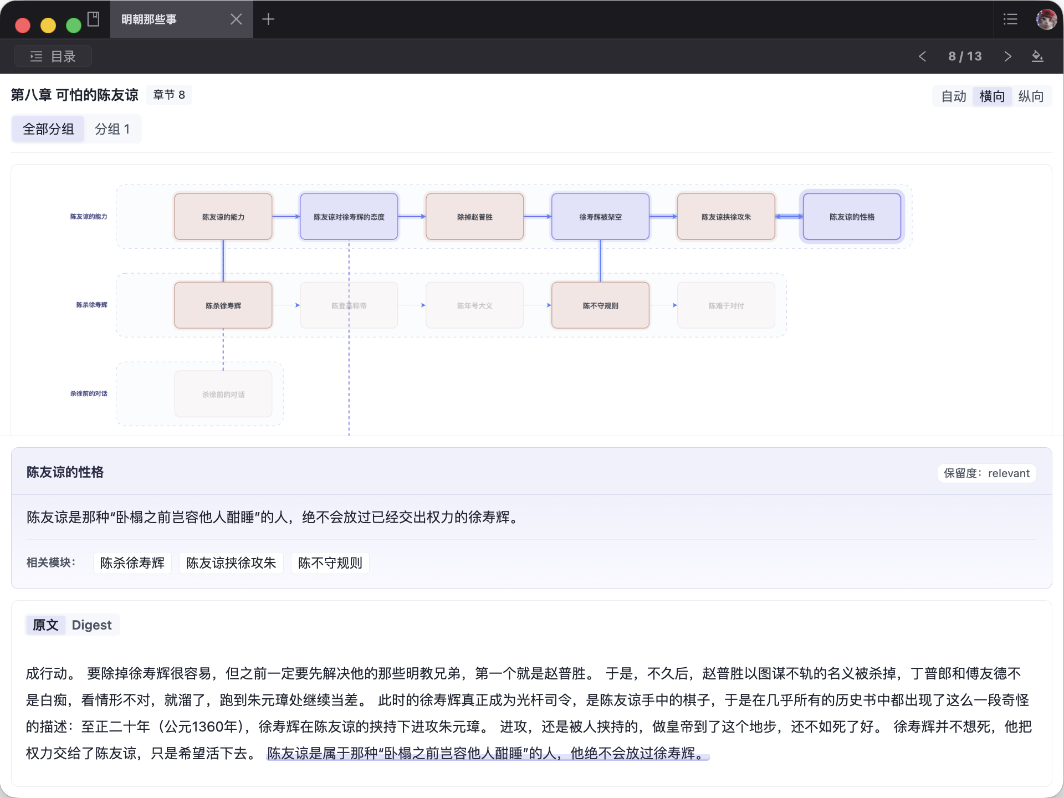Open the 目录 table of contents panel
Screen dimensions: 1064x798
(53, 56)
